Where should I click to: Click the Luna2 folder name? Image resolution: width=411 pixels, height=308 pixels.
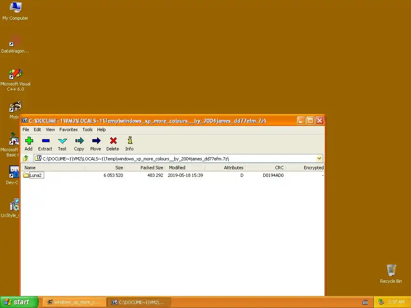point(36,175)
